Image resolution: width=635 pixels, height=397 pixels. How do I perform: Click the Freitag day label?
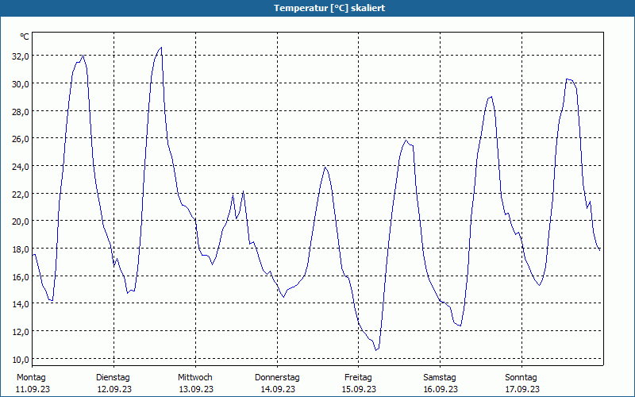pos(358,378)
